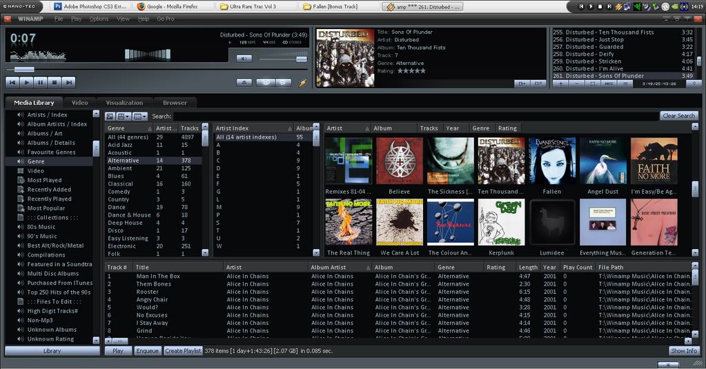Sort by Genre column header
Image resolution: width=706 pixels, height=369 pixels.
coord(128,128)
